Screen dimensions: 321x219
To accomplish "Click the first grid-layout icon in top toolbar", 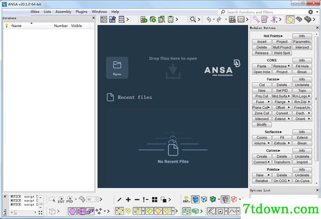I will [x=104, y=19].
